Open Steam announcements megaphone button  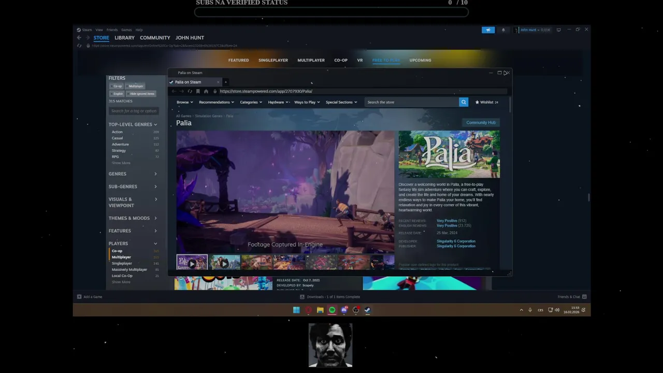pyautogui.click(x=488, y=30)
